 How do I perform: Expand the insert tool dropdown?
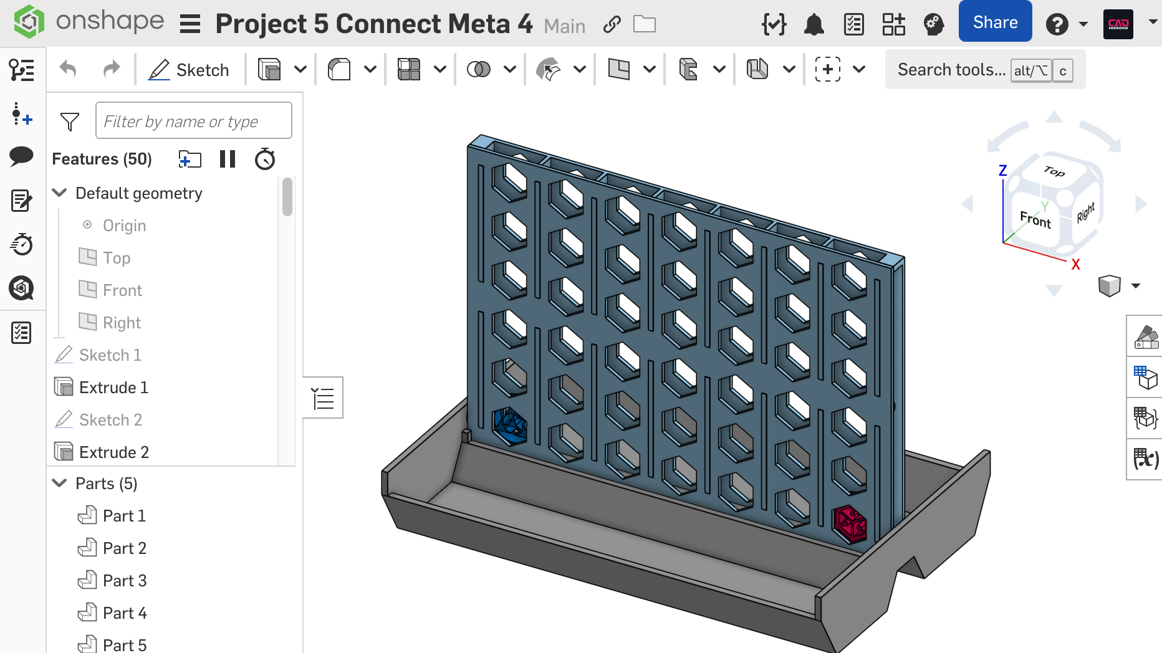click(x=859, y=69)
